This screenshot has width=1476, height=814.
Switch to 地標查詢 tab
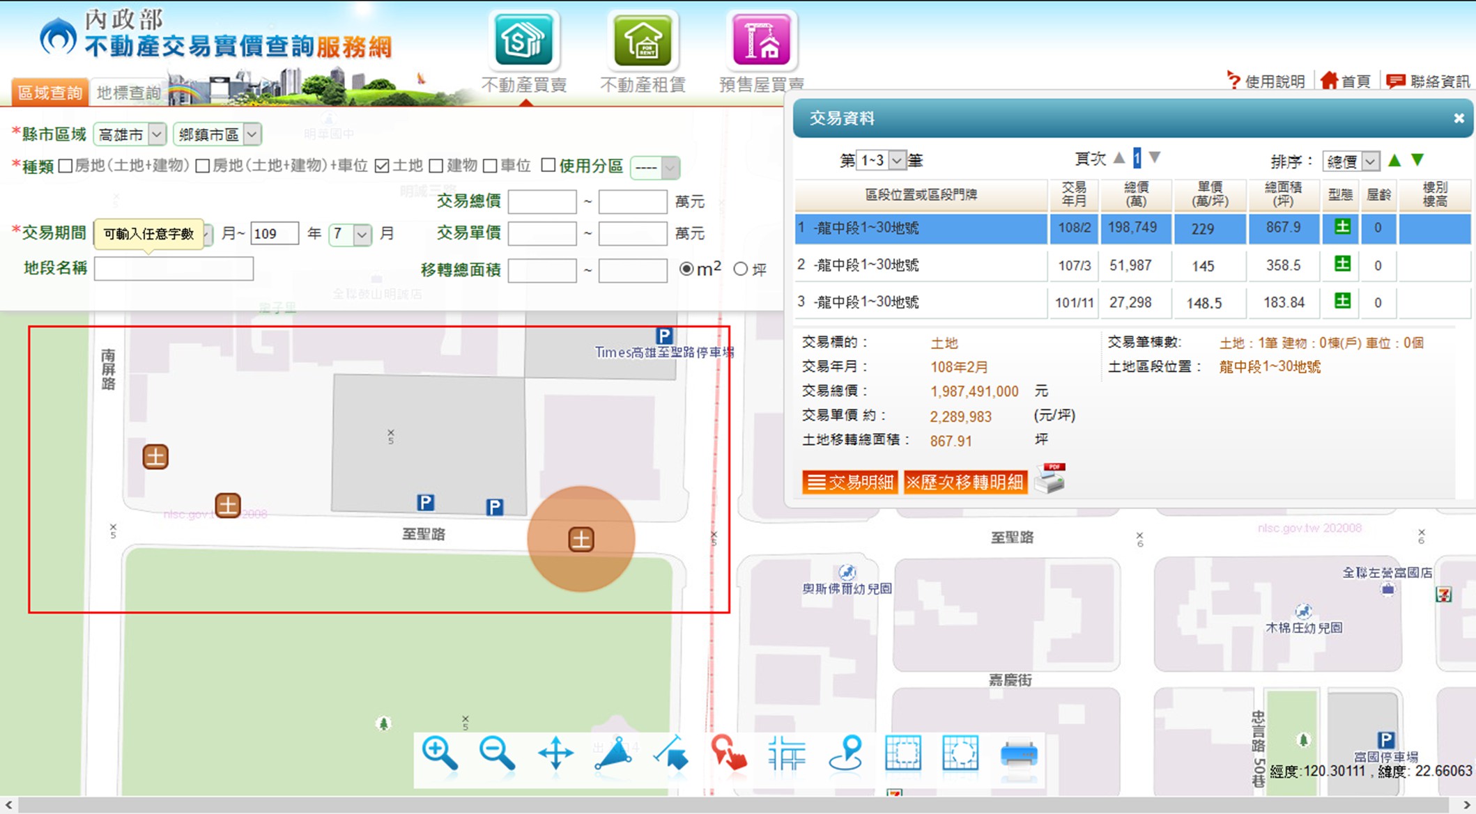click(x=128, y=93)
